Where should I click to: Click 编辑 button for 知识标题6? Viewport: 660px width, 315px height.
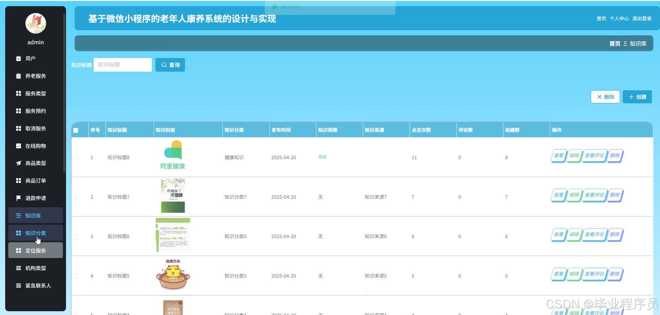(574, 235)
